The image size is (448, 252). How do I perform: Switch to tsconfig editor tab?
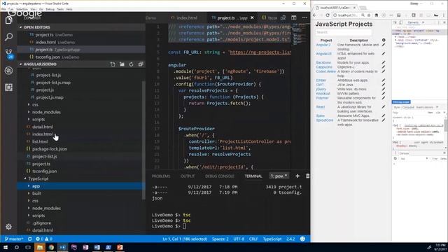[x=269, y=17]
